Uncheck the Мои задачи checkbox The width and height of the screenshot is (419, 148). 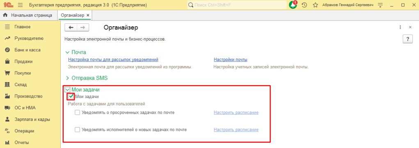[71, 97]
